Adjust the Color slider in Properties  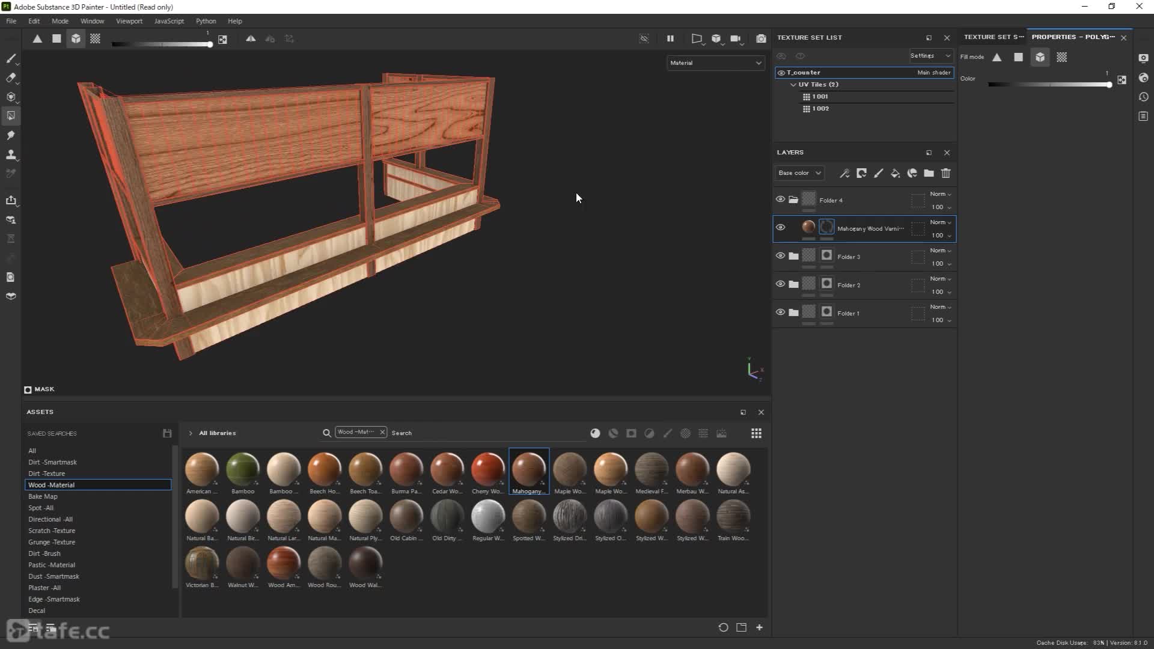point(1049,85)
